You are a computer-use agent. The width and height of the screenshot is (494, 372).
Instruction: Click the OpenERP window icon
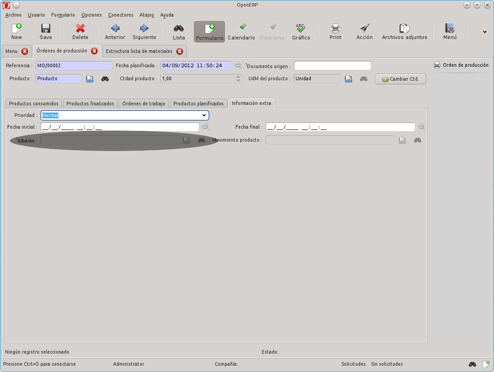[6, 5]
